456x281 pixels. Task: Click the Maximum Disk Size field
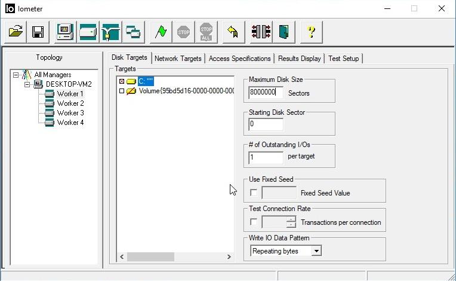pyautogui.click(x=266, y=92)
